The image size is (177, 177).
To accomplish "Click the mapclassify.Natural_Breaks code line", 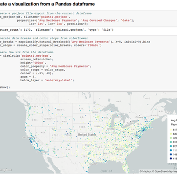I will tap(75, 42).
